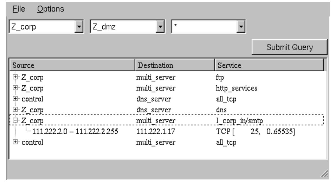Expand the control row for dns_server
The height and width of the screenshot is (184, 333).
(x=15, y=99)
